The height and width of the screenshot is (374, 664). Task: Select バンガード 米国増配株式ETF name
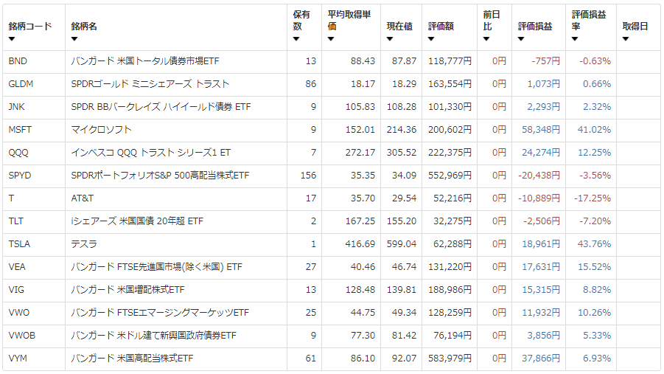click(x=128, y=290)
